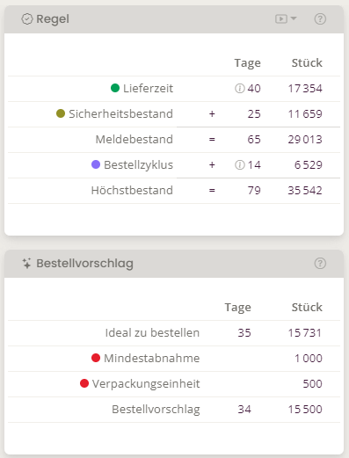Click the Mindestabnahme value 1 000

[309, 359]
